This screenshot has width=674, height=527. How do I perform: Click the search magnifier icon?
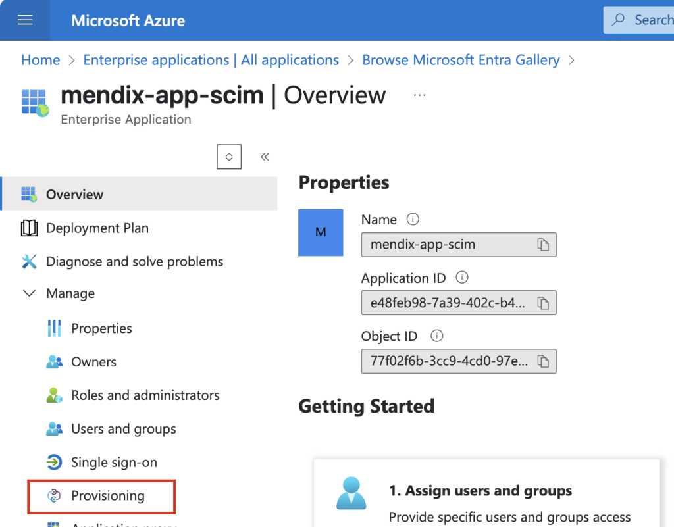[x=618, y=20]
